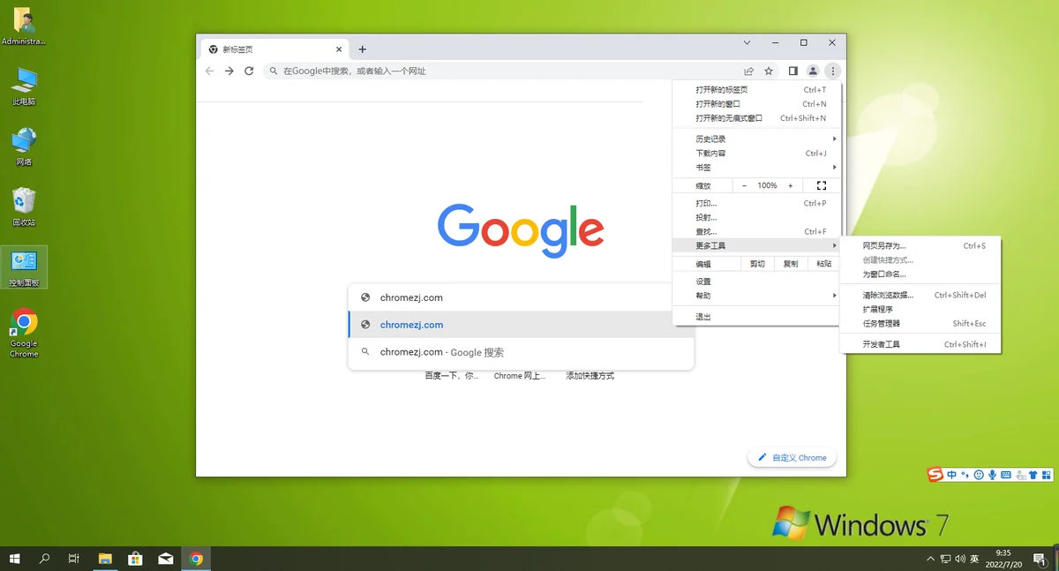Click the tab search dropdown chevron

click(x=747, y=42)
